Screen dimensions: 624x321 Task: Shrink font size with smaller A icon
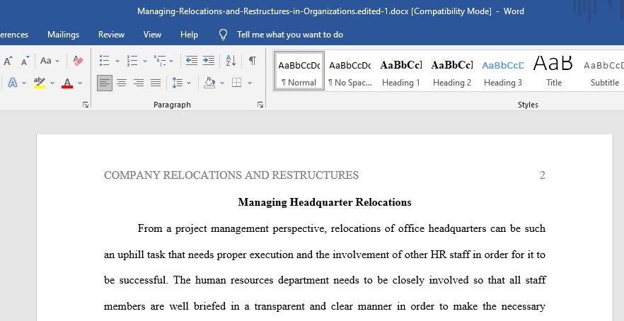[x=25, y=61]
